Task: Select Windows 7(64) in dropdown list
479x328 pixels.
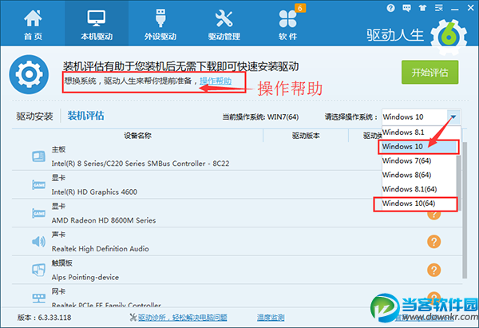Action: pos(419,160)
